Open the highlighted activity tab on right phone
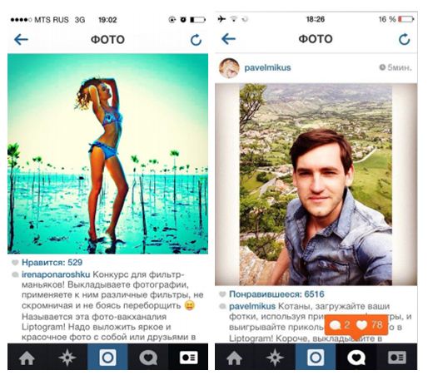This screenshot has height=380, width=428. coord(356,358)
